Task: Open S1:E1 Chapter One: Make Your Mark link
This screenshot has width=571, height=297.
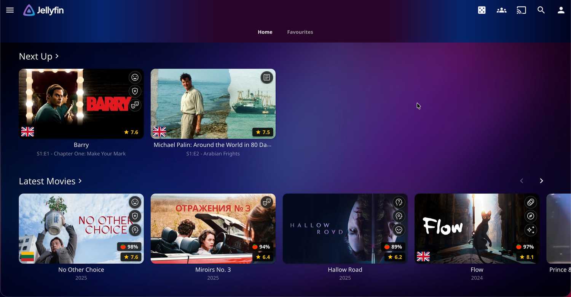Action: coord(81,153)
